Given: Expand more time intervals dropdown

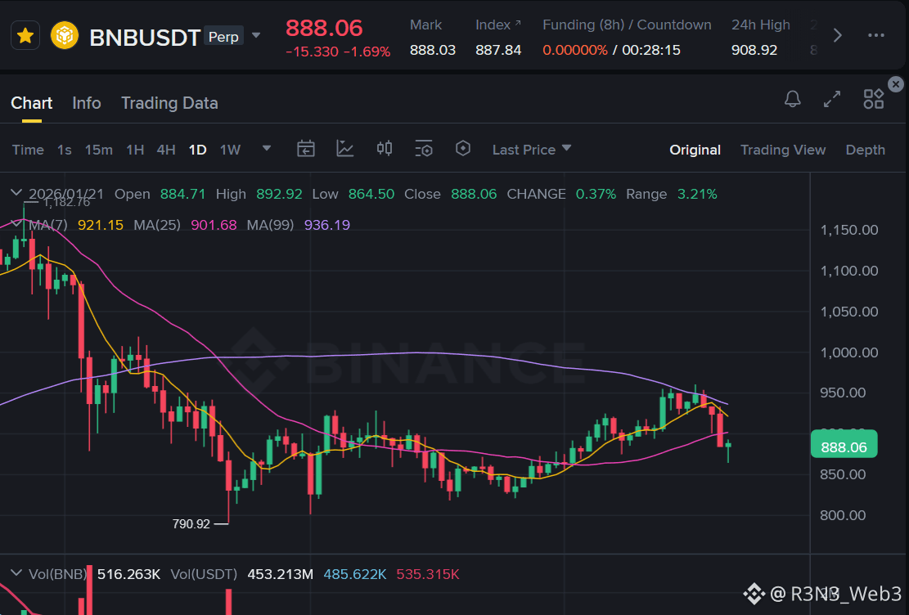Looking at the screenshot, I should point(267,148).
